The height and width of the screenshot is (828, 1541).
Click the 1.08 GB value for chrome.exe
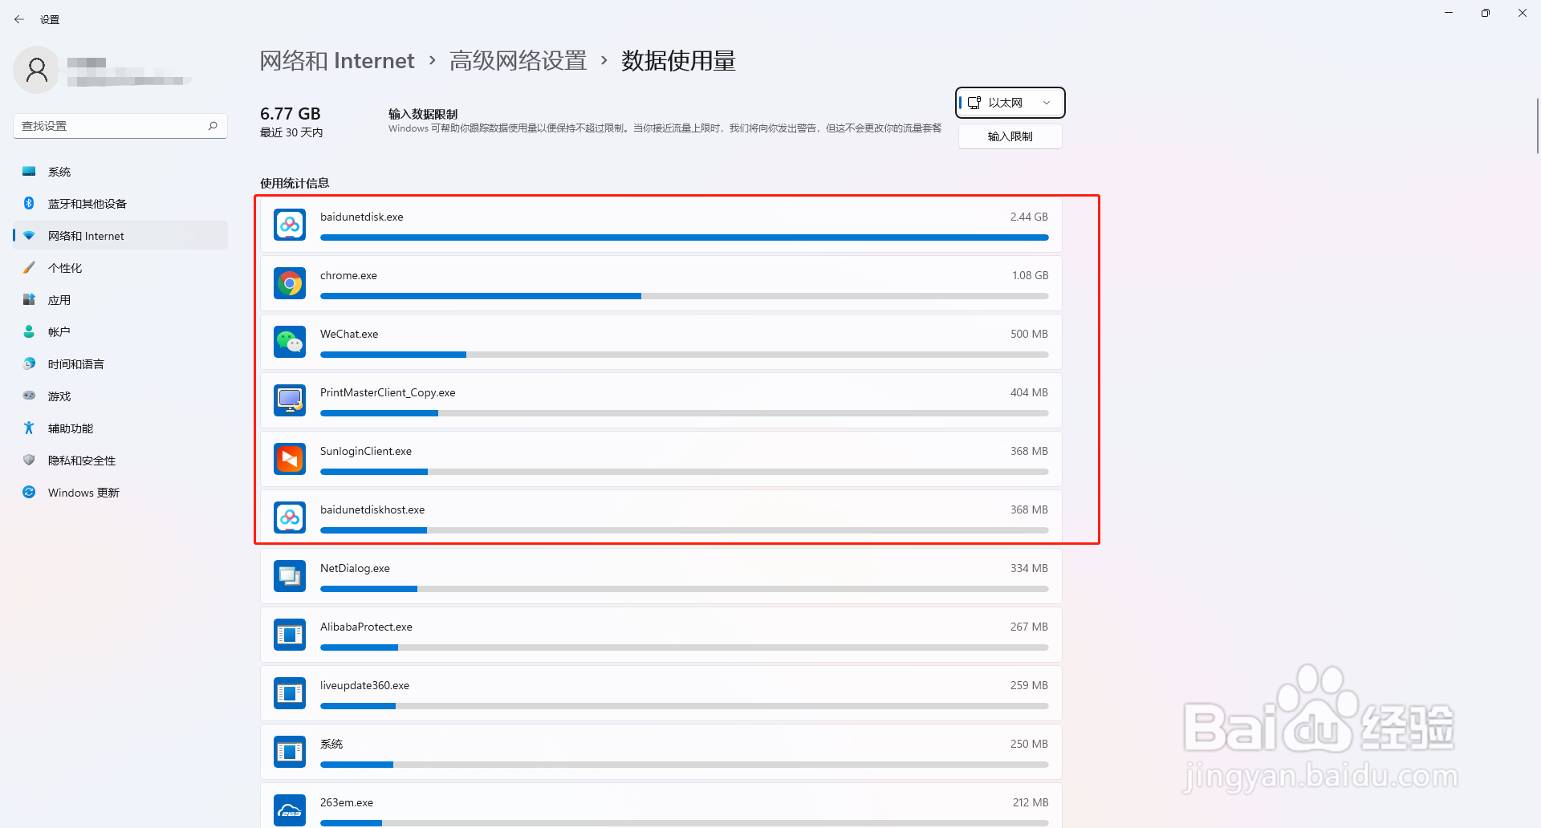coord(1030,275)
